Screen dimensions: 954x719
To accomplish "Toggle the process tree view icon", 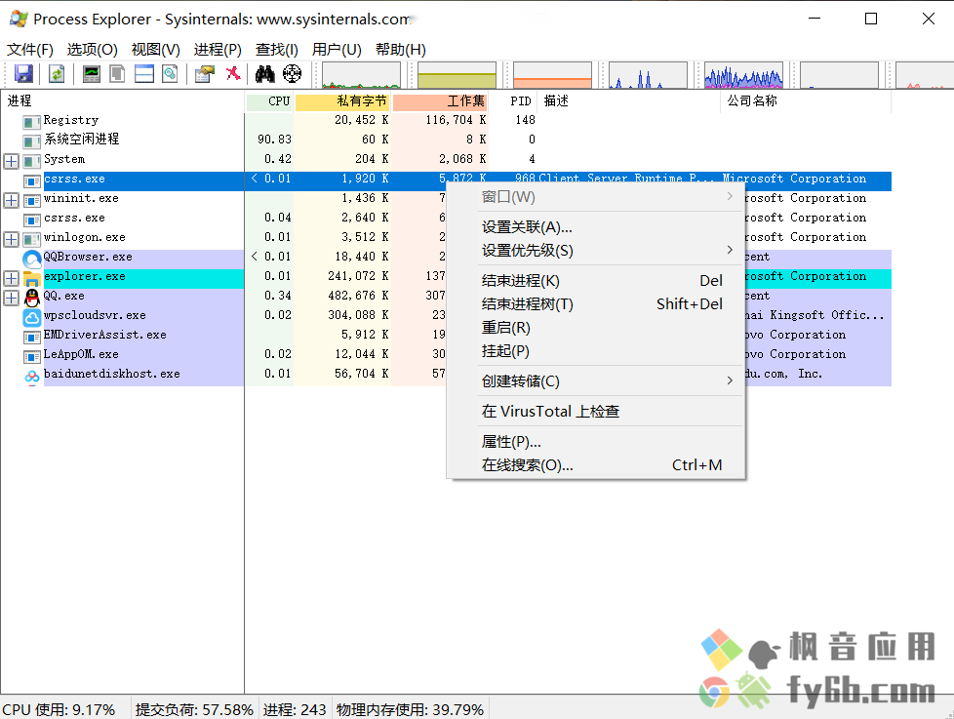I will click(117, 74).
